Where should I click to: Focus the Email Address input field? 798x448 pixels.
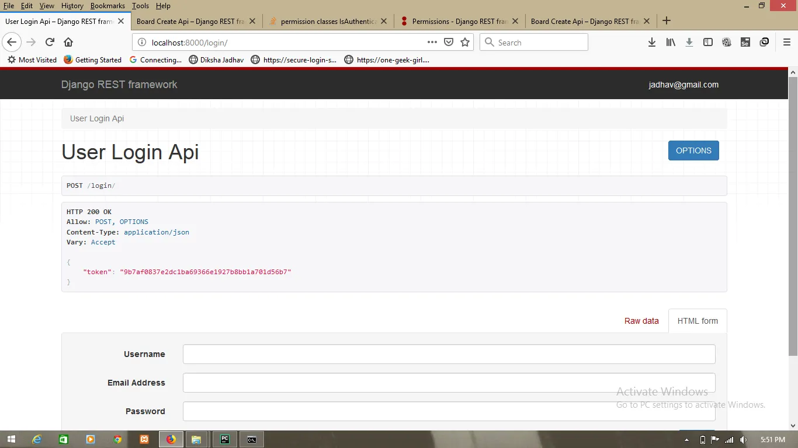click(x=449, y=383)
